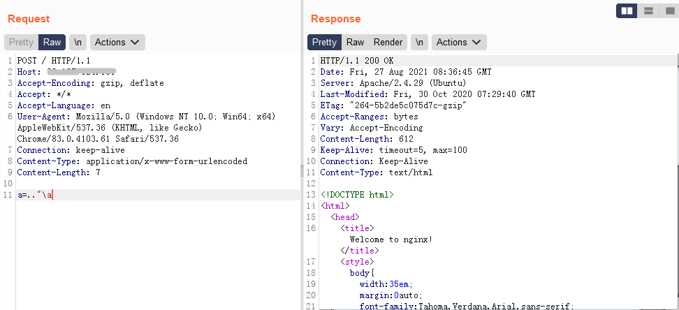Open Request Actions dropdown

coord(117,42)
